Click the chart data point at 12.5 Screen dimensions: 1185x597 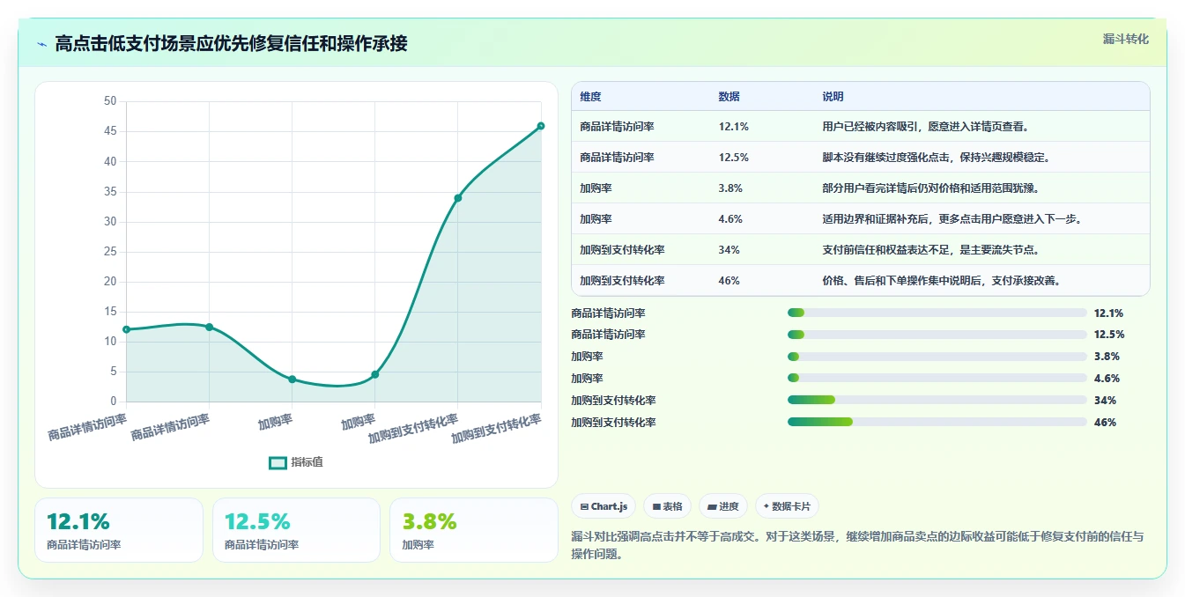click(x=209, y=327)
